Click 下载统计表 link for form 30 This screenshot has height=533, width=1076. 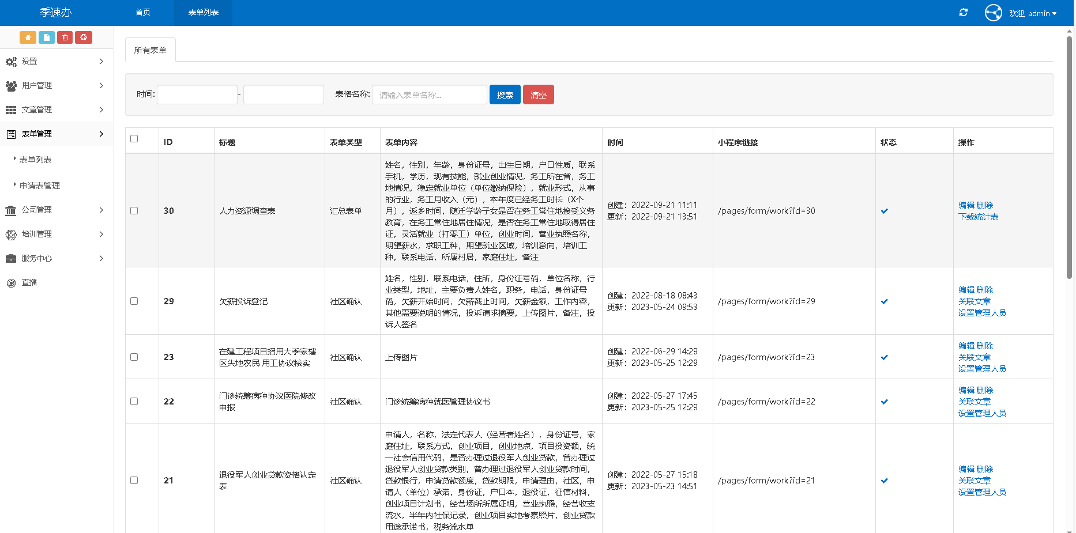pyautogui.click(x=978, y=217)
